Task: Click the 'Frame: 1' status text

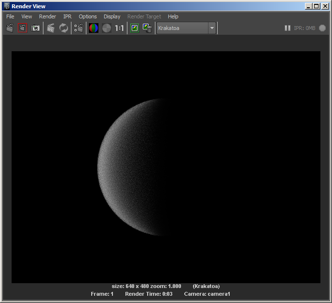Action: [x=102, y=294]
